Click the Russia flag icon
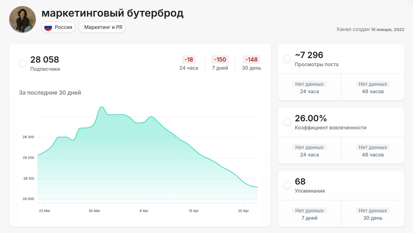The height and width of the screenshot is (233, 413). [x=48, y=27]
